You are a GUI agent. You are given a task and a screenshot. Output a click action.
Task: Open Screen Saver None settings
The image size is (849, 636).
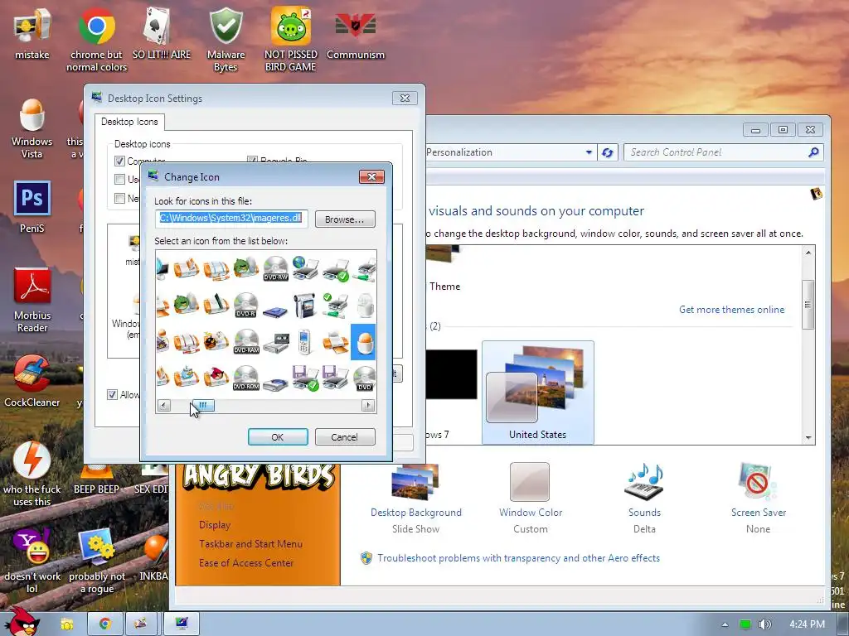tap(758, 499)
